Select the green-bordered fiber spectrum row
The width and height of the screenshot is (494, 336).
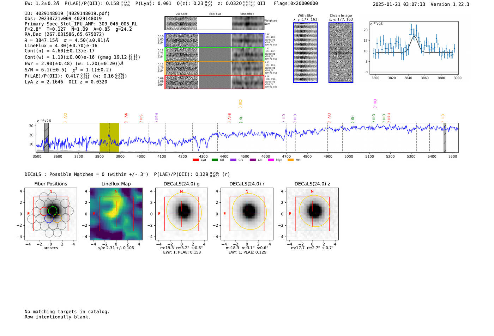(x=215, y=54)
